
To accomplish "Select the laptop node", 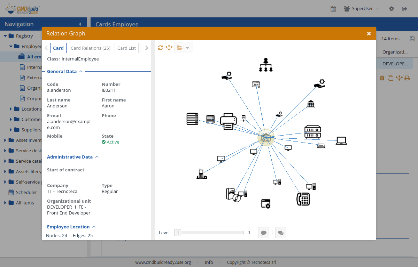I will (341, 141).
